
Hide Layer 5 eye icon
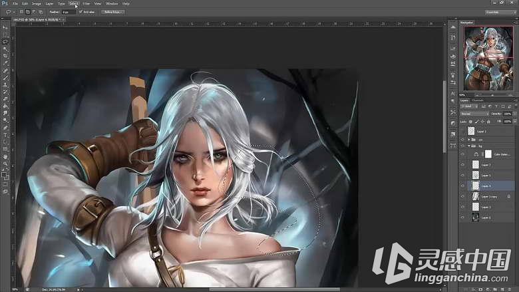click(x=462, y=175)
